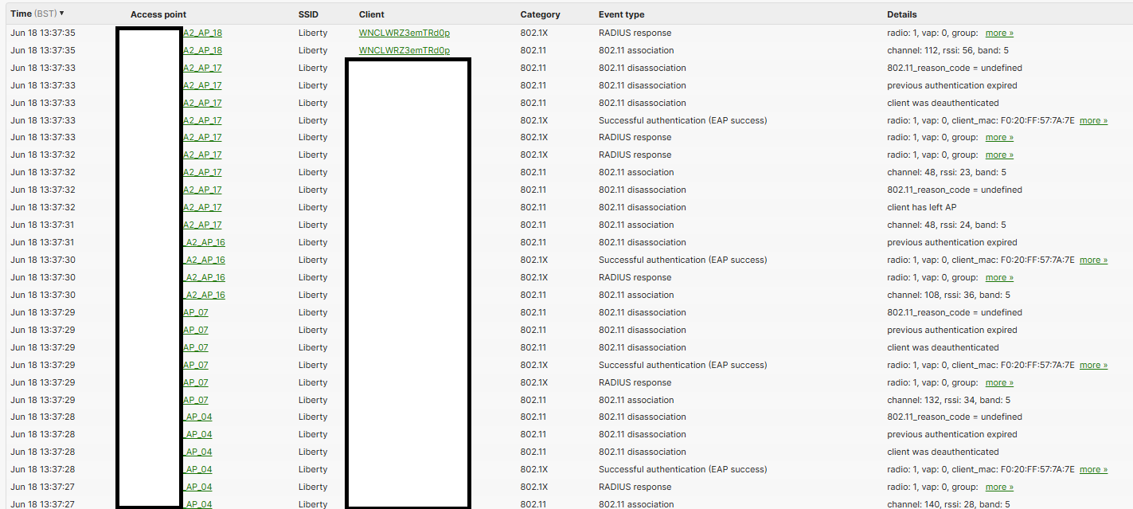Click the SSID column header
Viewport: 1133px width, 509px height.
click(307, 14)
